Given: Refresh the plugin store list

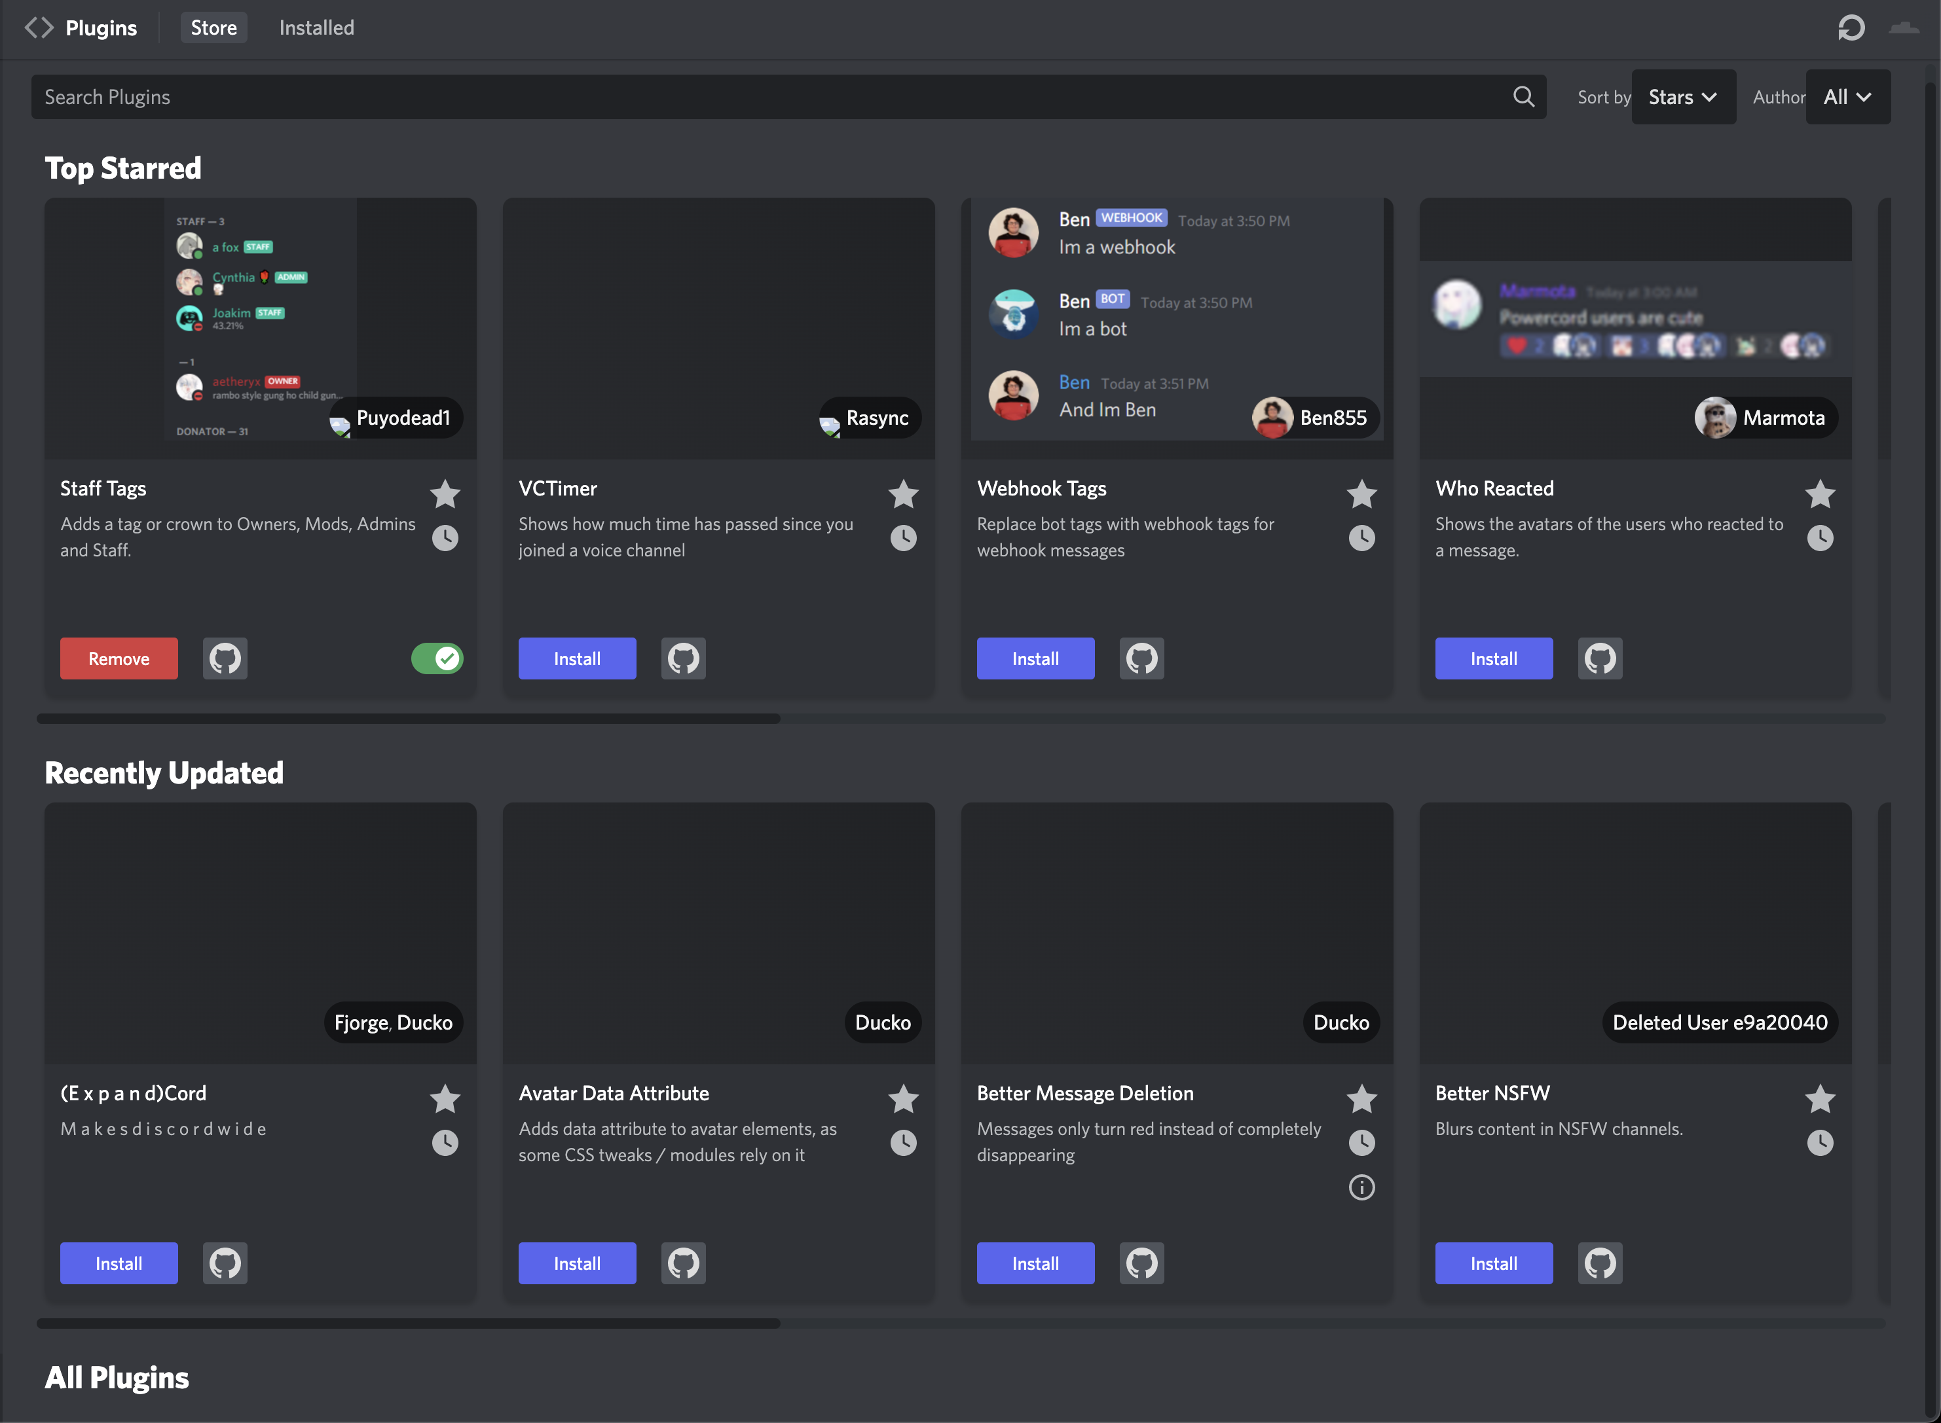Looking at the screenshot, I should pos(1851,27).
